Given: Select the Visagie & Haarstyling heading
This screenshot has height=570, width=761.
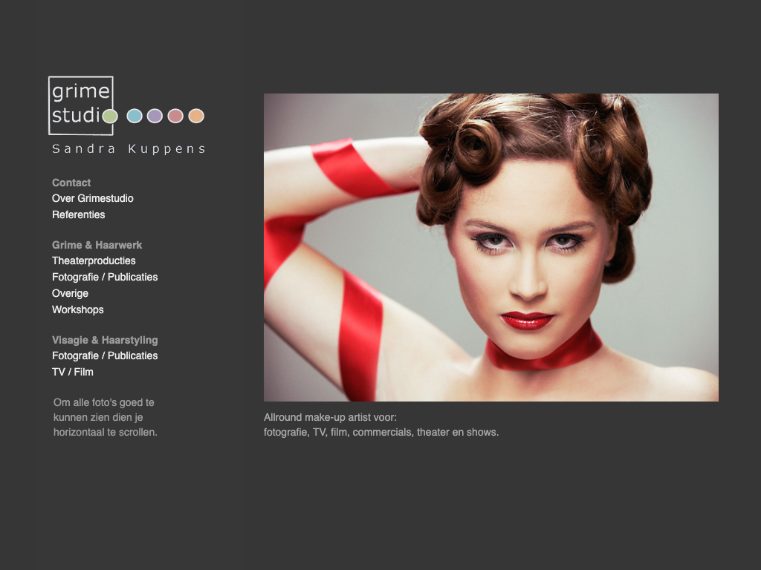Looking at the screenshot, I should click(x=105, y=340).
